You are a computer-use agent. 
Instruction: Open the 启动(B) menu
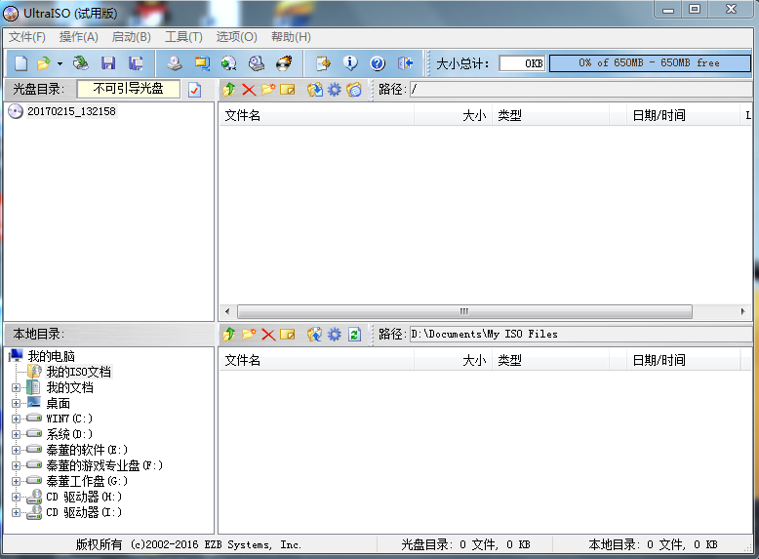click(x=131, y=37)
